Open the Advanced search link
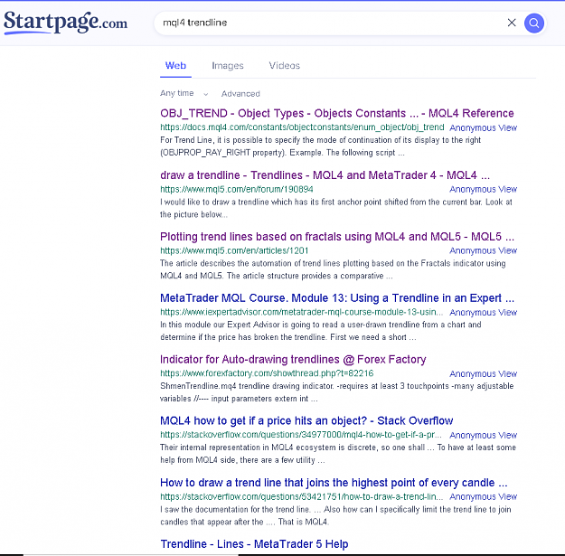 tap(240, 94)
